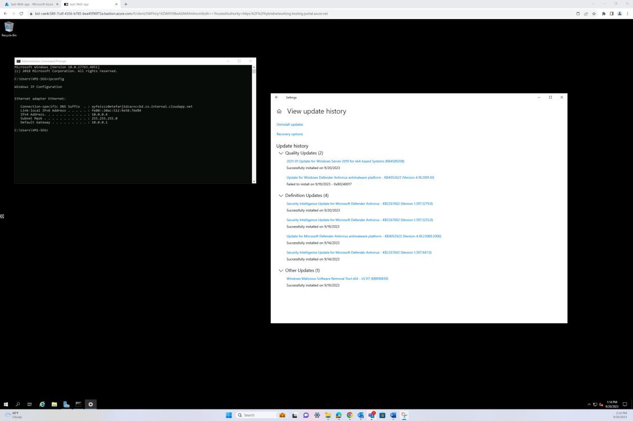
Task: Open Google Chrome from the host taskbar
Action: click(x=350, y=415)
